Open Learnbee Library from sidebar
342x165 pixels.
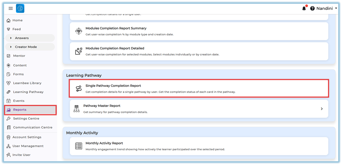pyautogui.click(x=27, y=83)
